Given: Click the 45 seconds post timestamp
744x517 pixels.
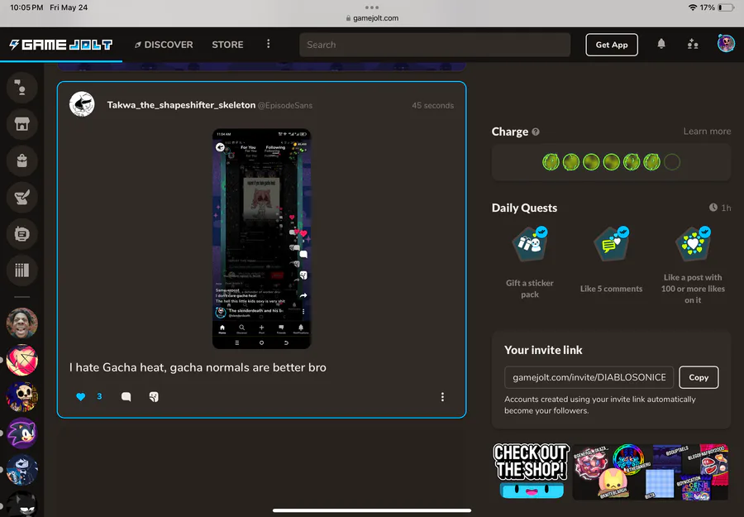Looking at the screenshot, I should [x=432, y=105].
